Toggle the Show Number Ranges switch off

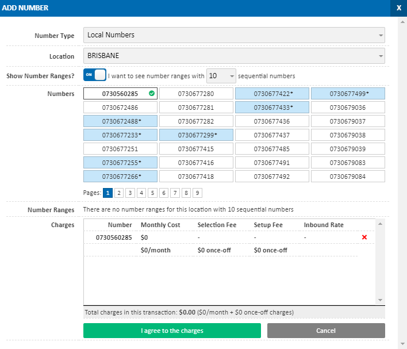[95, 75]
